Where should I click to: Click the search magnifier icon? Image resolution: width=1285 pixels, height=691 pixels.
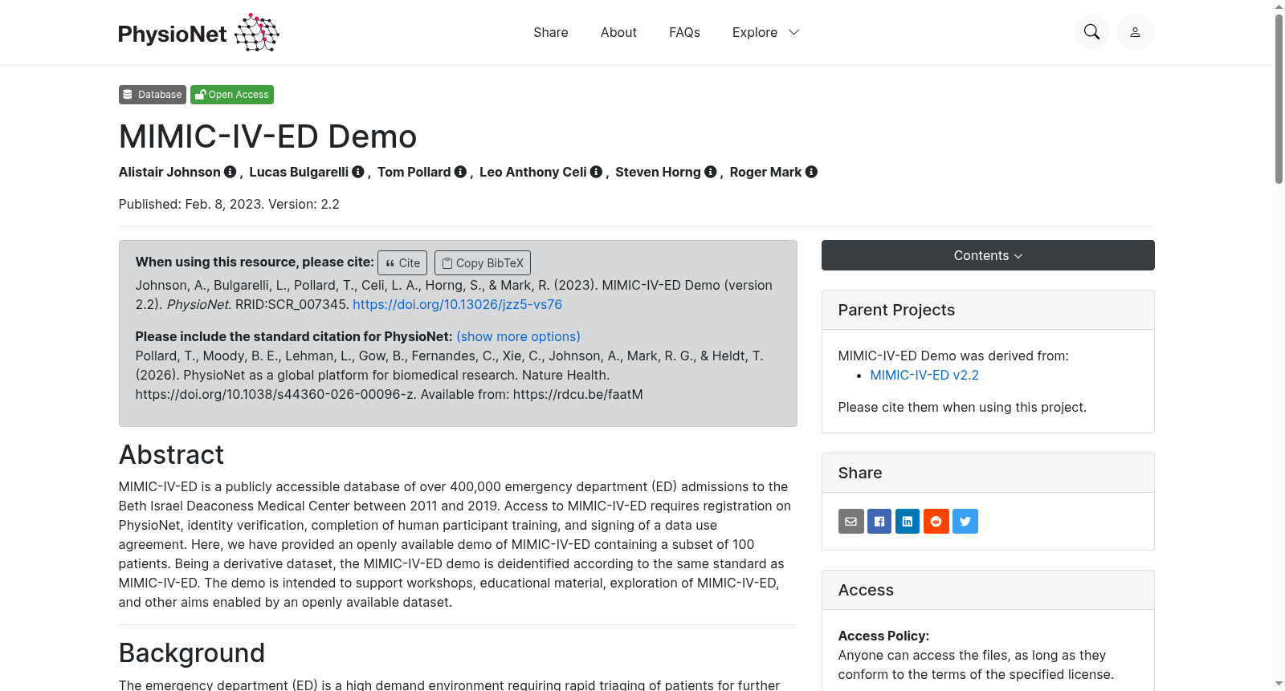coord(1092,32)
